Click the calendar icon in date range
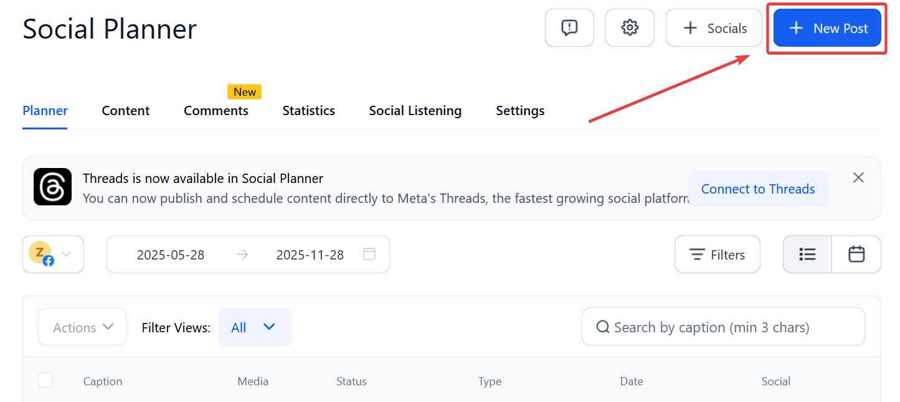Screen dimensions: 900x402 pyautogui.click(x=369, y=255)
